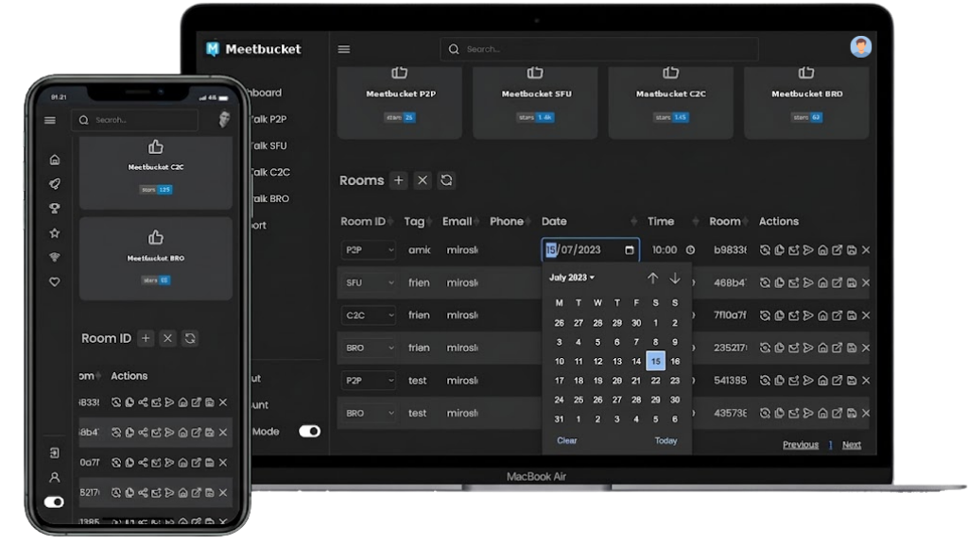The image size is (968, 544).
Task: Open the 'alk BRO' item in laptop sidebar
Action: click(270, 198)
